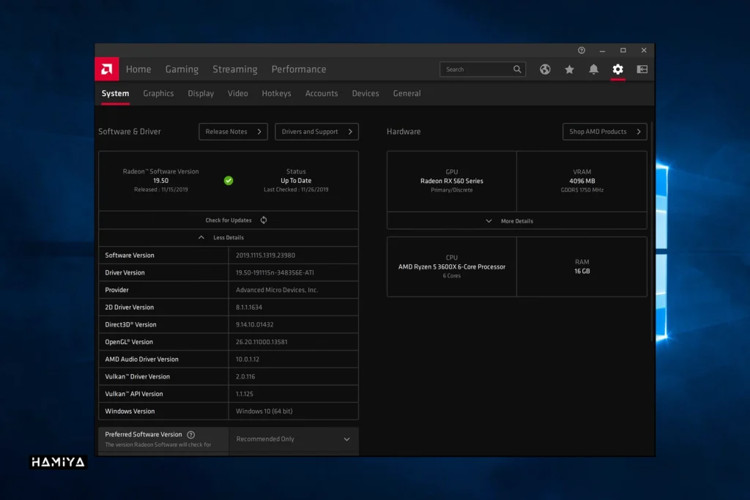Click the Radeon RX 560 Series GPU card
Viewport: 750px width, 500px height.
tap(451, 181)
